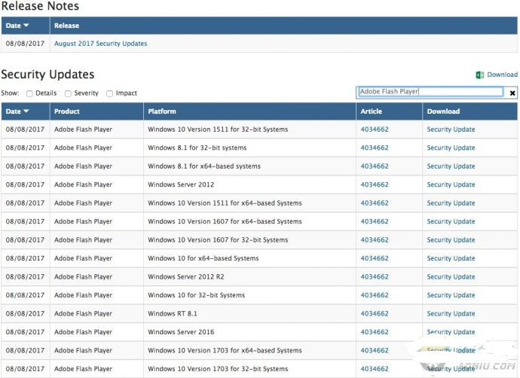Open Security Update for Windows 10 1607 32-bit
The image size is (520, 378).
pyautogui.click(x=451, y=240)
